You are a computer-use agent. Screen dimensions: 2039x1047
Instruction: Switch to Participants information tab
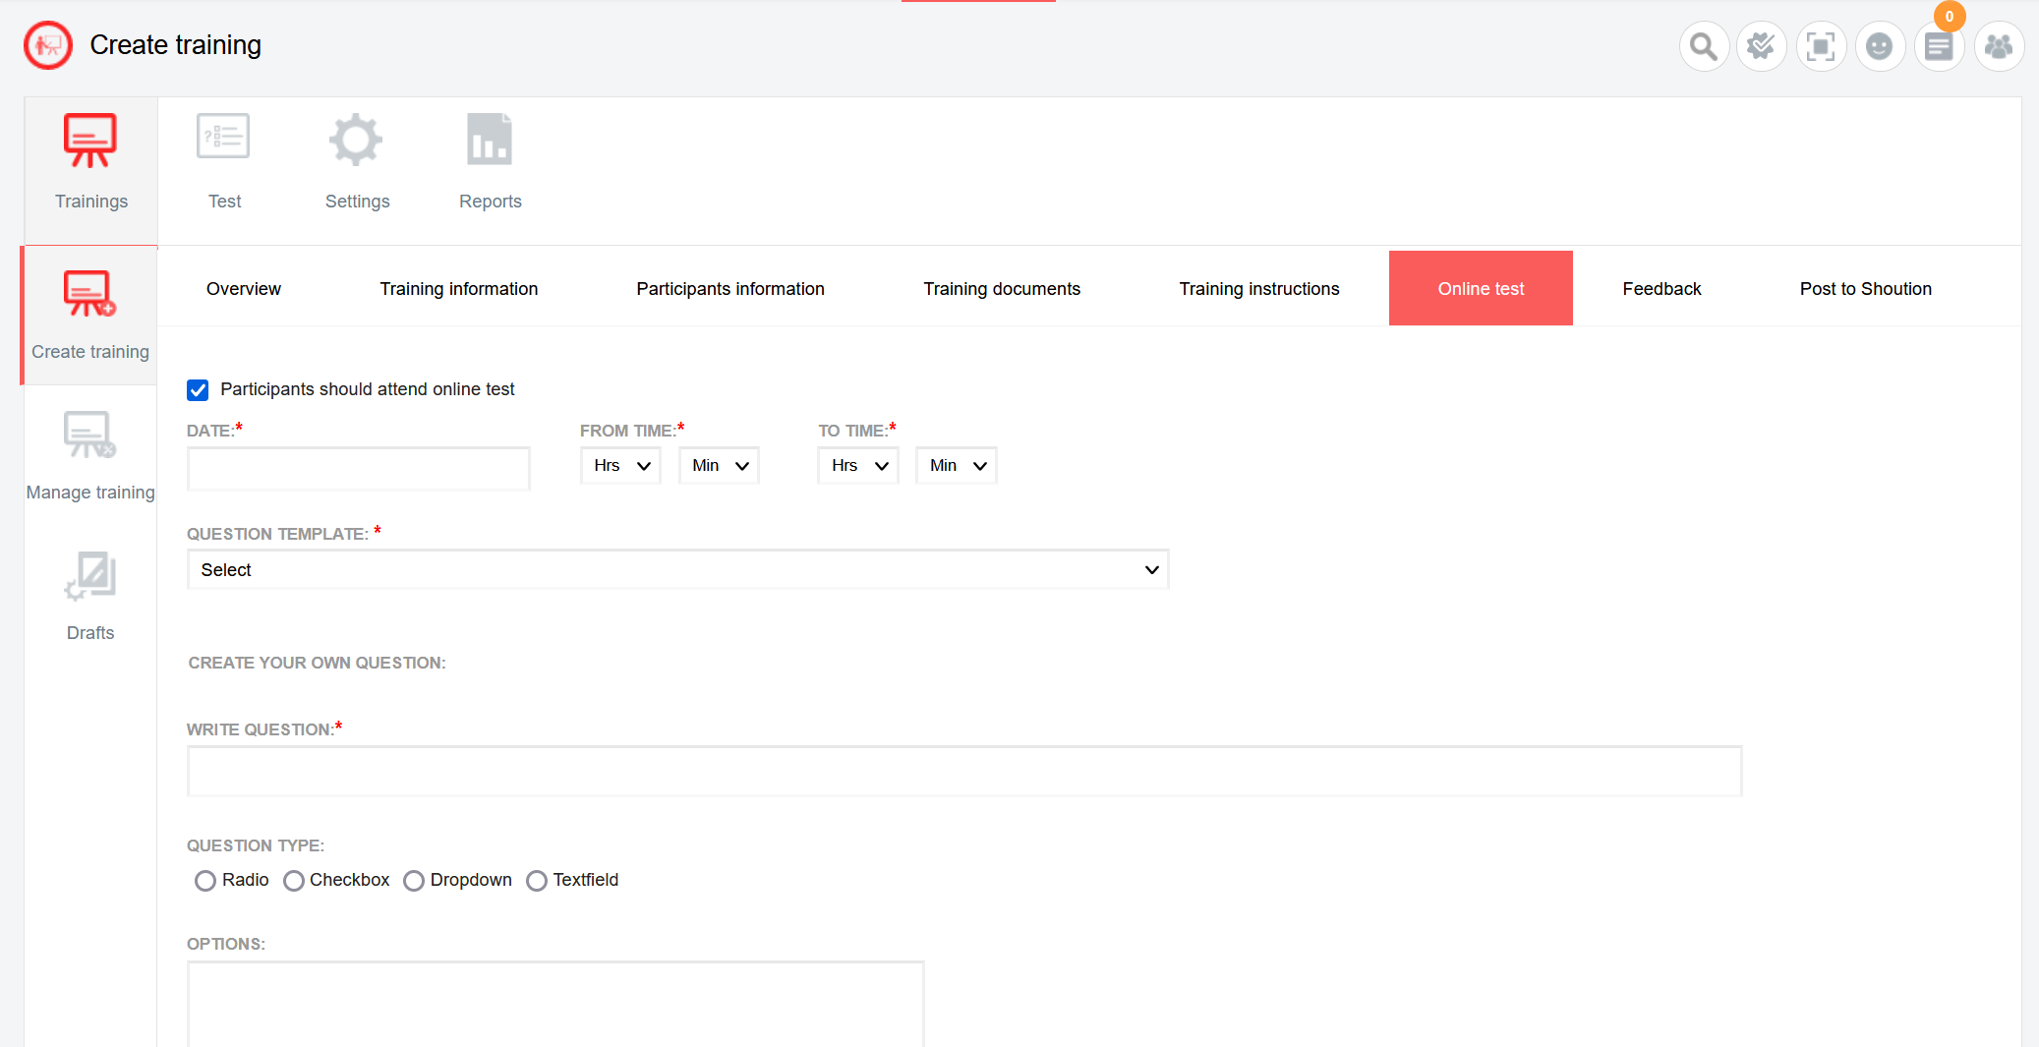730,289
